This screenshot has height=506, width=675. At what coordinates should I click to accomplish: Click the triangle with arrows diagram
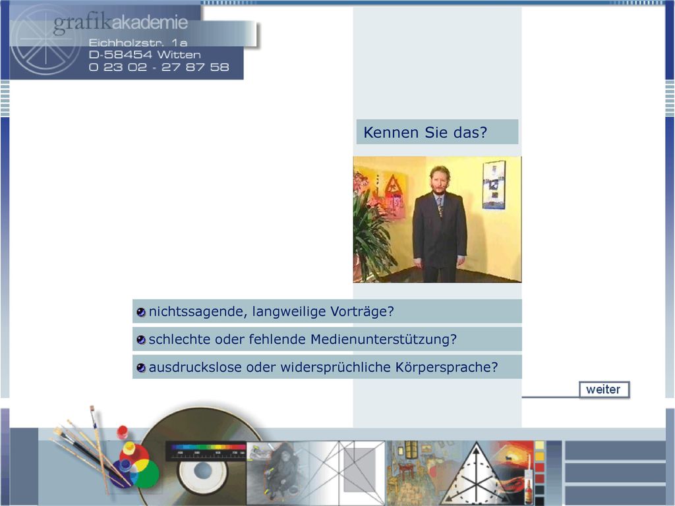click(476, 473)
